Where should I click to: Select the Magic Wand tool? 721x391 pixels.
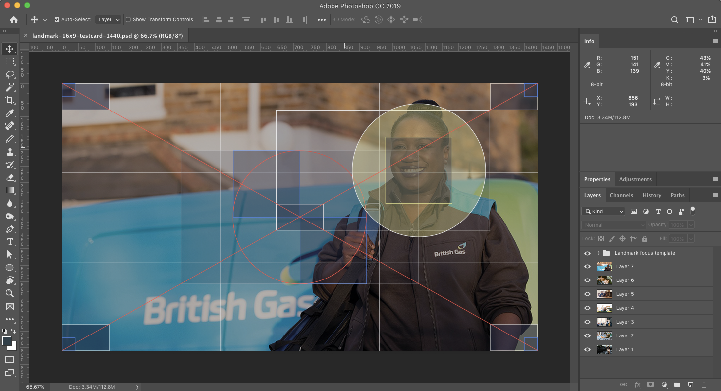tap(10, 87)
